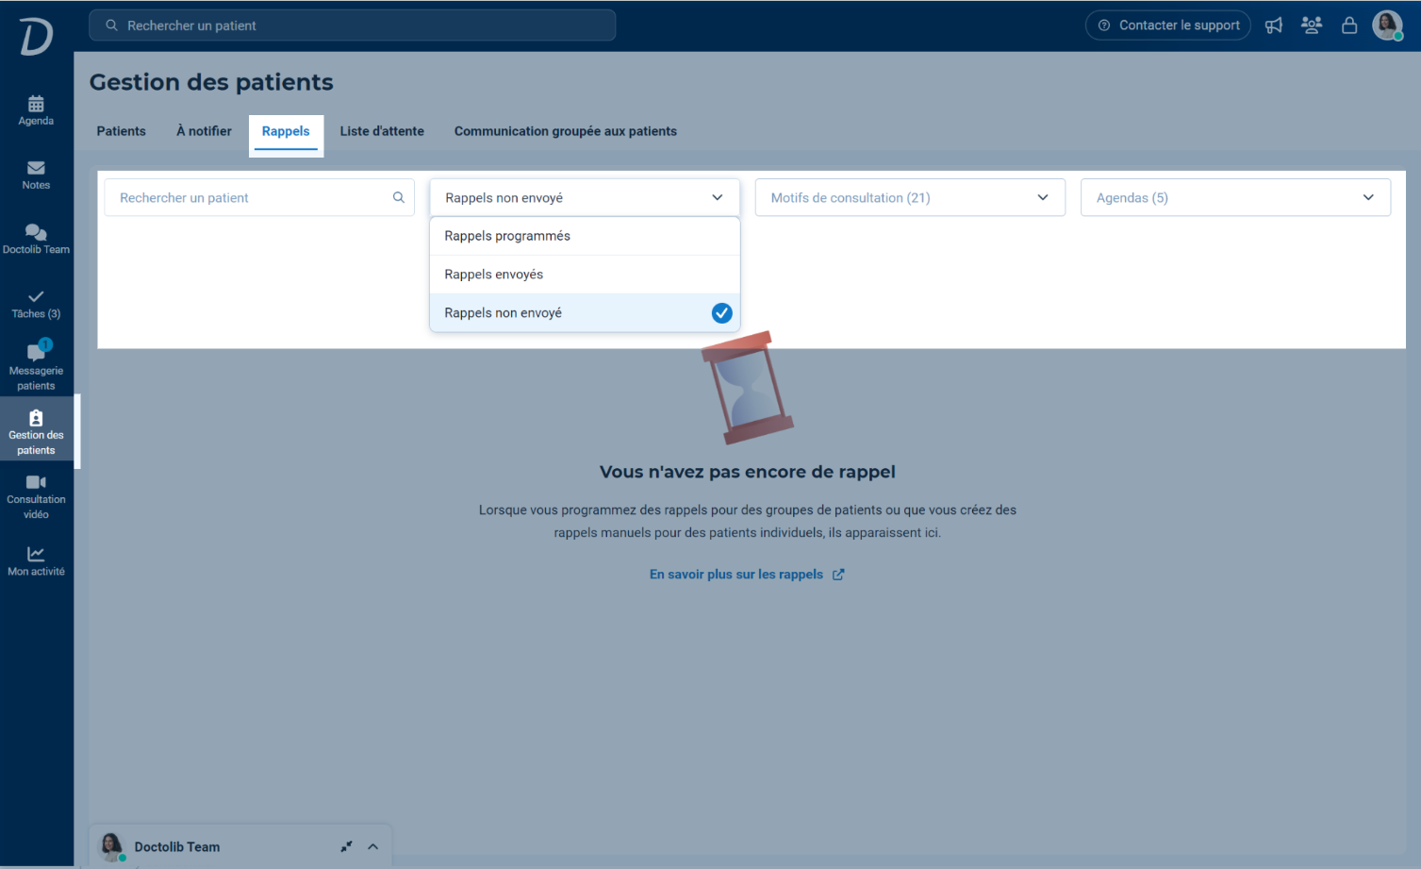Viewport: 1421px width, 869px height.
Task: Focus the top Rechercher un patient search bar
Action: click(x=353, y=25)
